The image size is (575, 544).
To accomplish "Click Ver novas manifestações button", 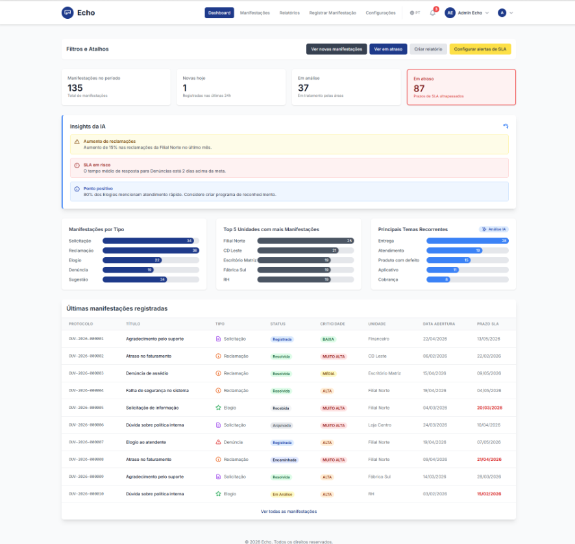I will 337,49.
